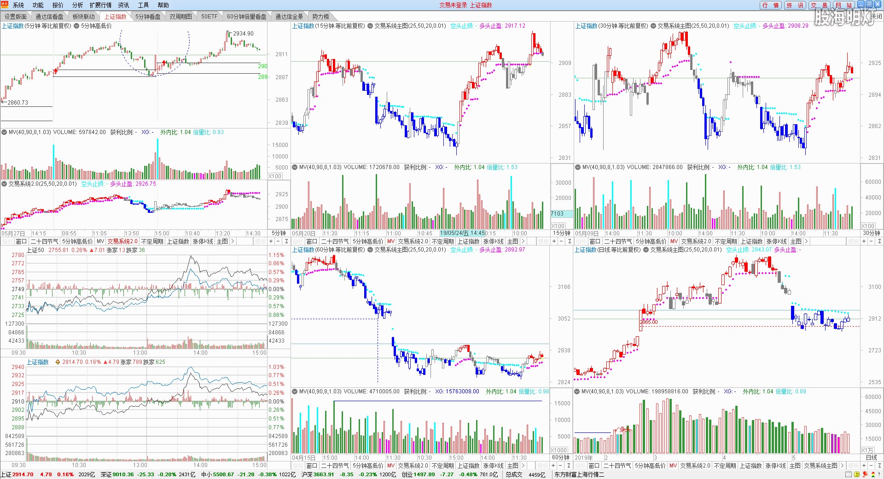The width and height of the screenshot is (884, 479).
Task: Expand MV dropdown in 15-minute chart volume pane
Action: tap(295, 167)
